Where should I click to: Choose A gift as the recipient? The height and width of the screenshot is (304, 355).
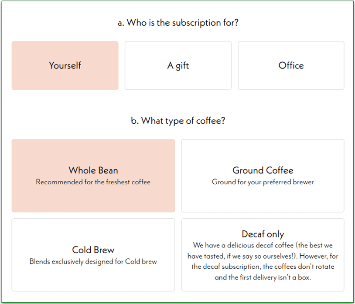(x=178, y=65)
